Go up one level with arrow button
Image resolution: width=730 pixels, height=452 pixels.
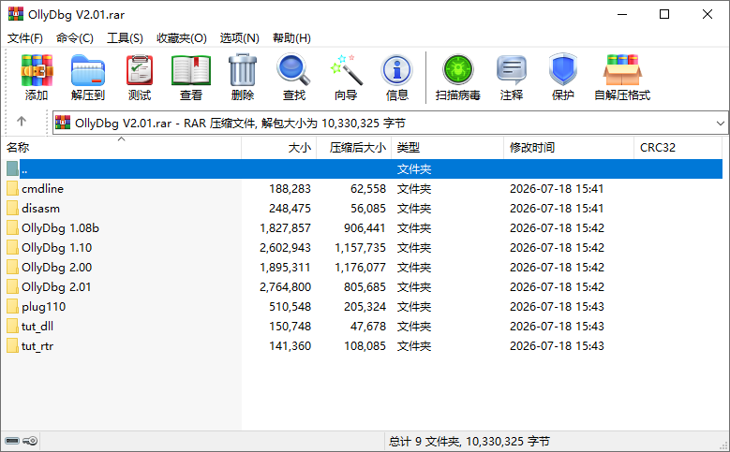pos(22,122)
